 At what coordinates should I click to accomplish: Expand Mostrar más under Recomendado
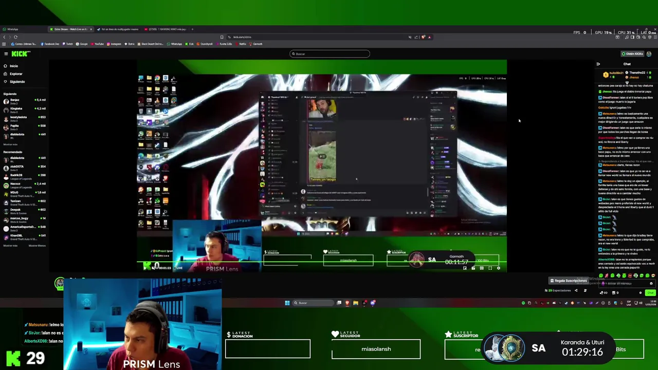[x=10, y=246]
